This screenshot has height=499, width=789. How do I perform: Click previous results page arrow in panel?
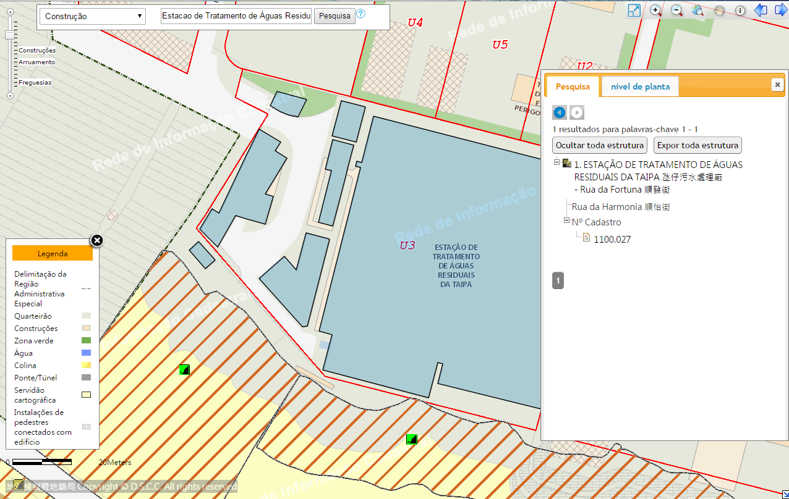pos(560,112)
